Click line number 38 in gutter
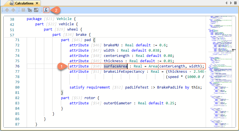 pyautogui.click(x=12, y=19)
